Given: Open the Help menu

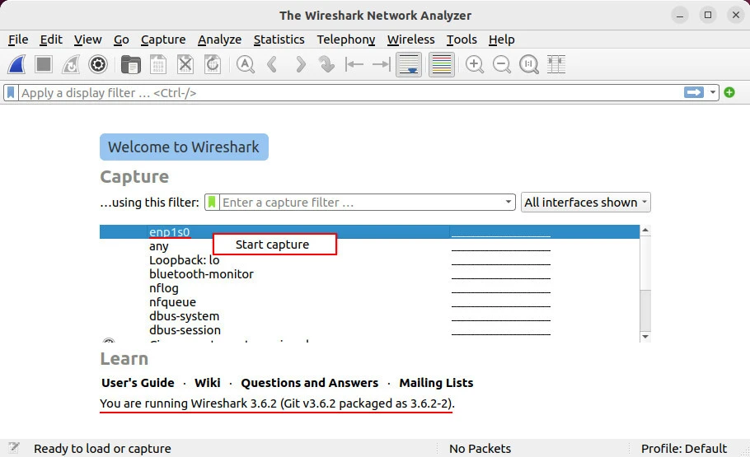Looking at the screenshot, I should [501, 40].
